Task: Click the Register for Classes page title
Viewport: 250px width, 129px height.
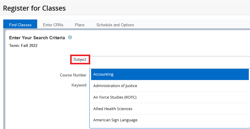Action: [34, 8]
